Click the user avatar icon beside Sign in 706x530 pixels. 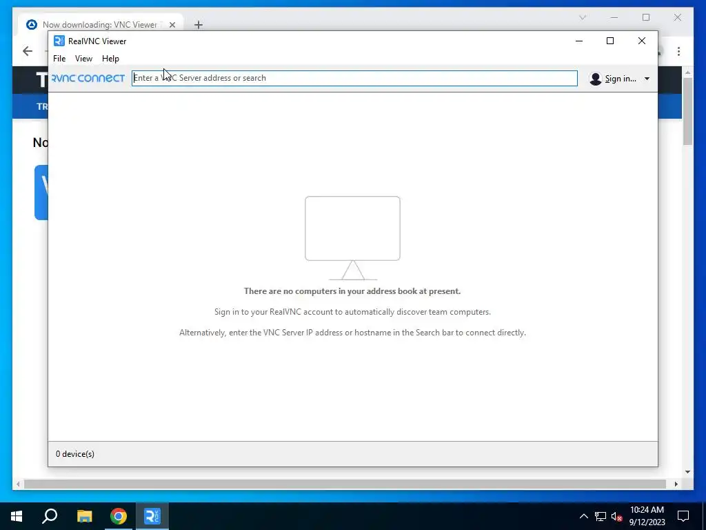click(595, 79)
